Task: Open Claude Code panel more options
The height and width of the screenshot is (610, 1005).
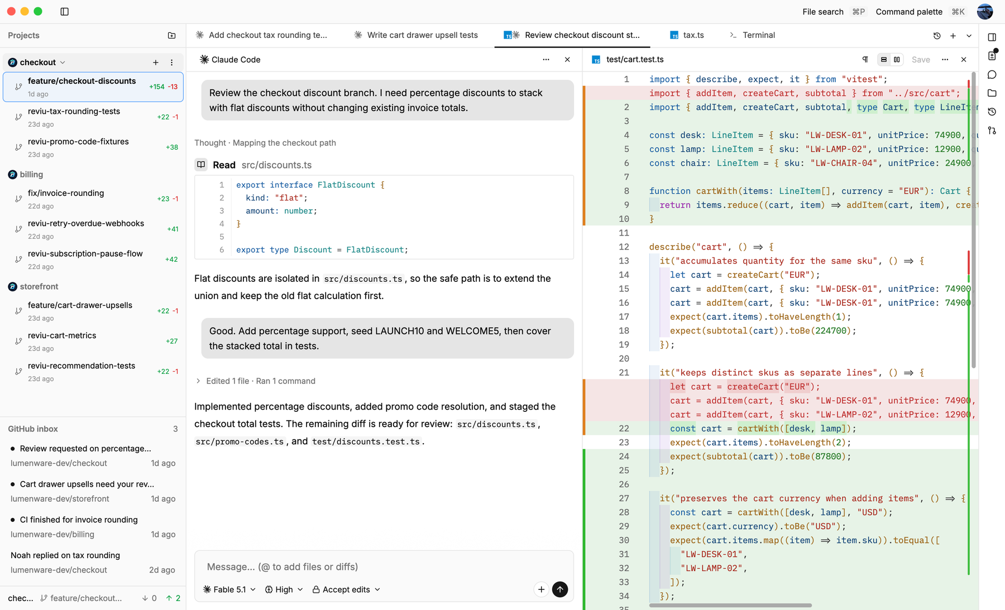Action: click(x=546, y=60)
